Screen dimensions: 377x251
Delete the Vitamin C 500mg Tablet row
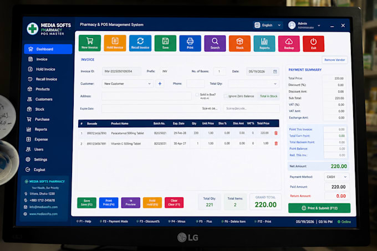coord(276,144)
